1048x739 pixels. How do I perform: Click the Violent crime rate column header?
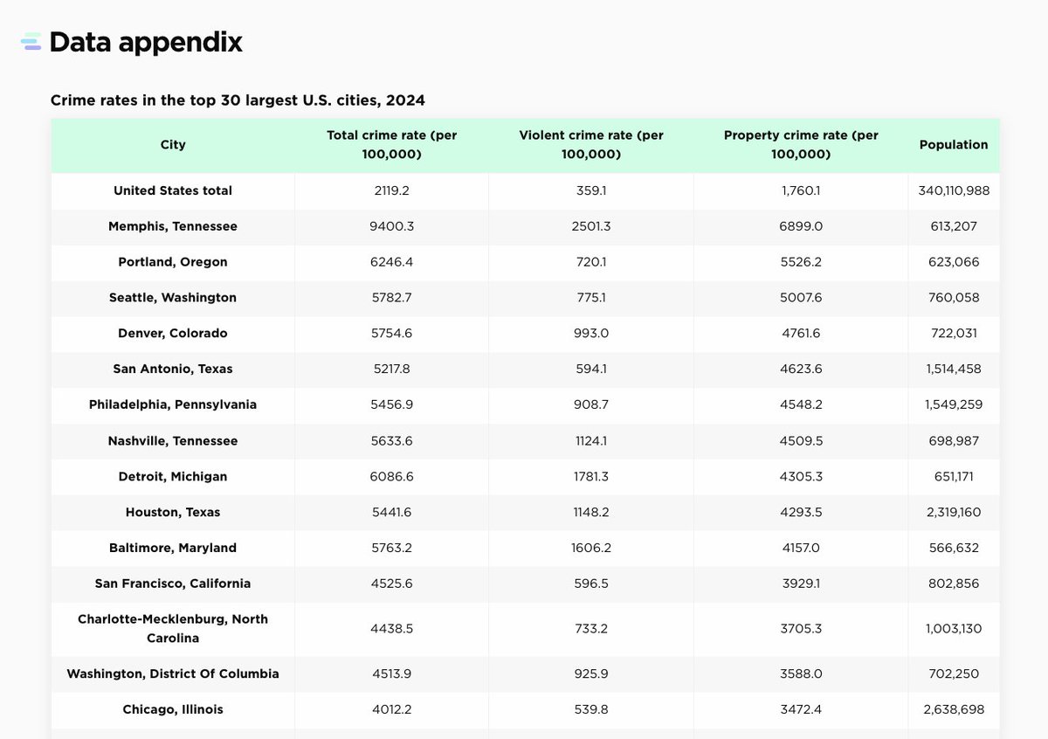[591, 145]
